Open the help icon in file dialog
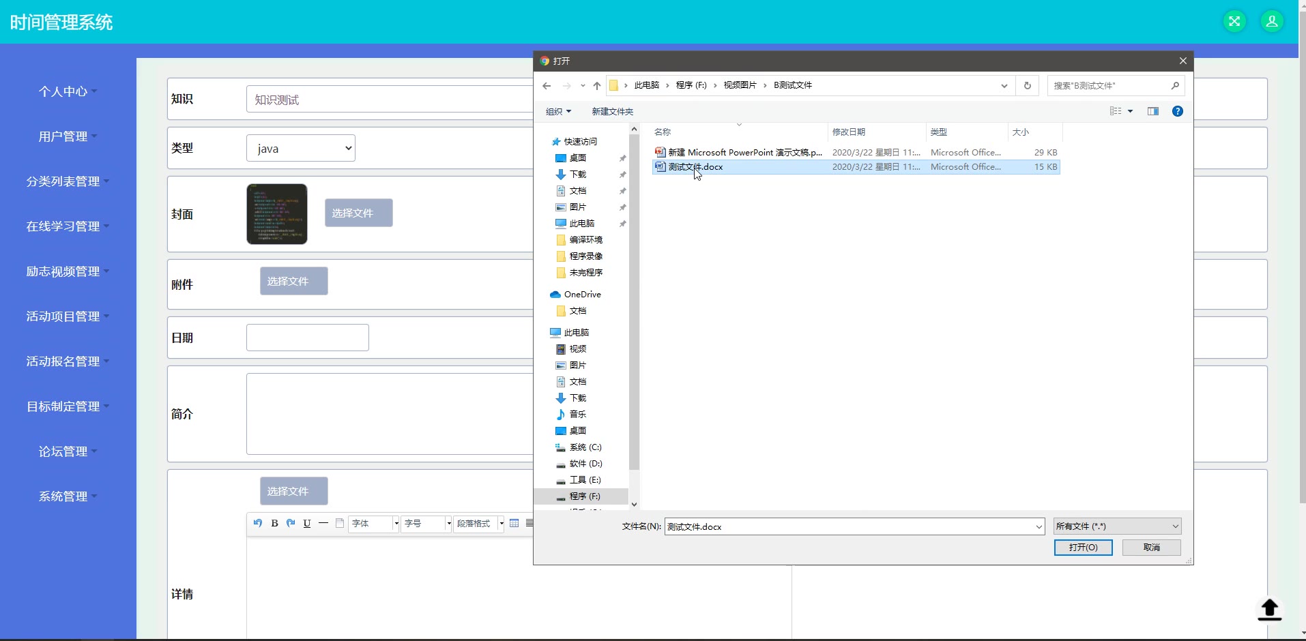 coord(1177,111)
